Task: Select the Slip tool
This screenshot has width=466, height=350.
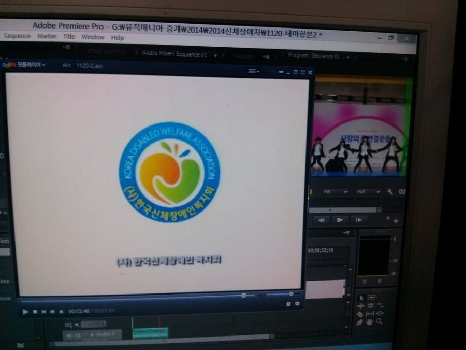Action: pyautogui.click(x=370, y=314)
